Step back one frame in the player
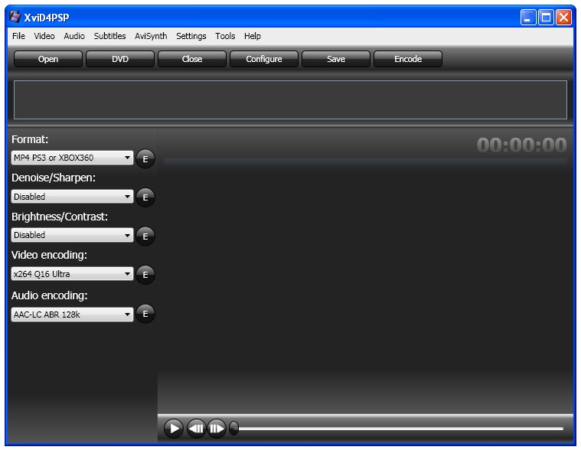581x450 pixels. point(196,429)
